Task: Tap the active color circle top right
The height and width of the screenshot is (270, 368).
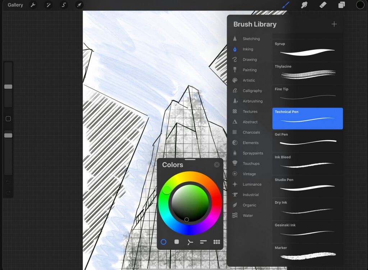Action: (x=360, y=5)
